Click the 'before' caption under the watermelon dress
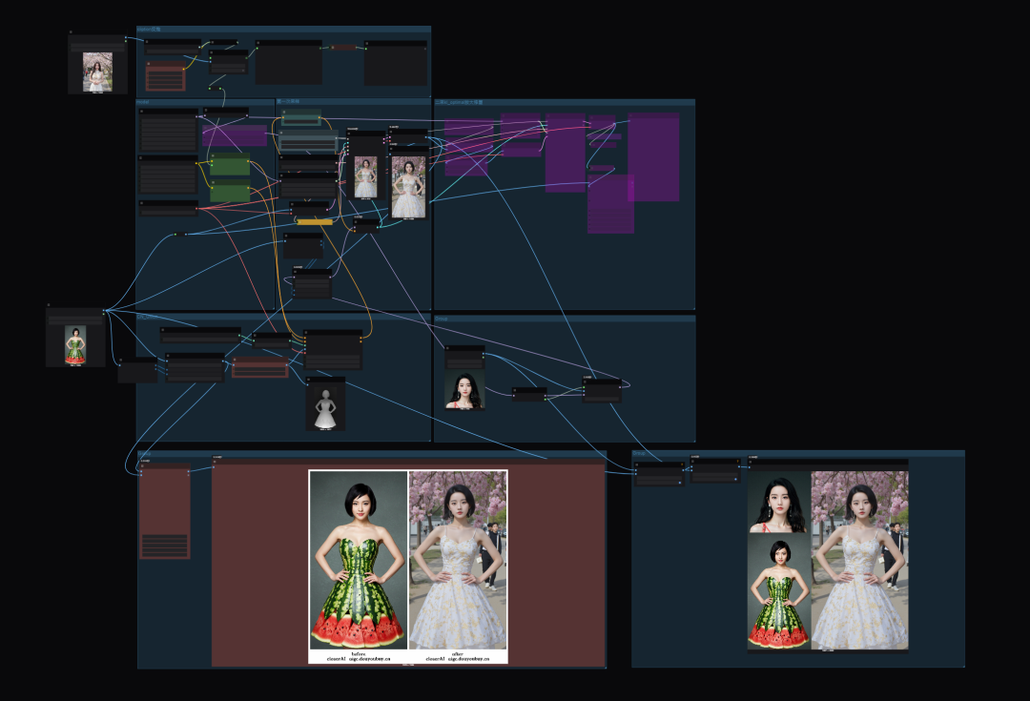 click(x=358, y=653)
